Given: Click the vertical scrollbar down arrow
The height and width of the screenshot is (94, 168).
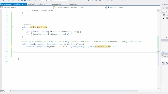Looking at the screenshot, I should tap(159, 88).
